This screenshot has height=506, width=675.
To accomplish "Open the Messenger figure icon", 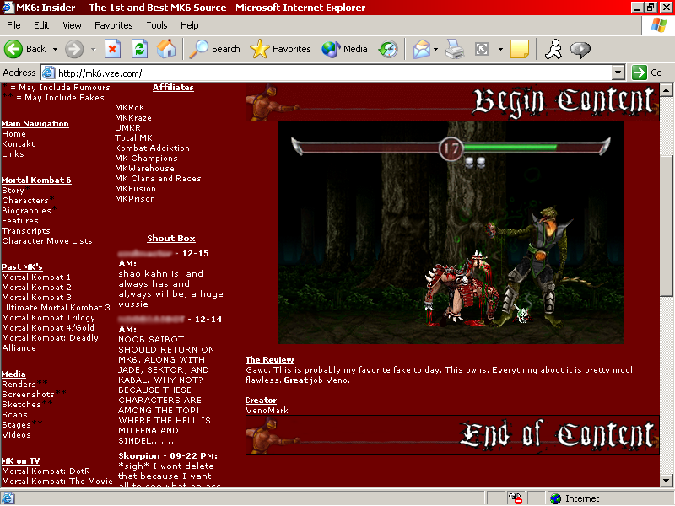I will point(553,49).
